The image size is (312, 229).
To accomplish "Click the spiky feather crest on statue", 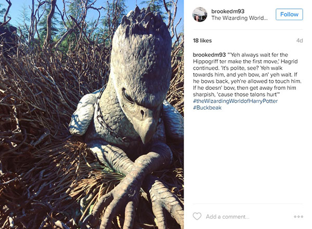I will click(x=145, y=20).
